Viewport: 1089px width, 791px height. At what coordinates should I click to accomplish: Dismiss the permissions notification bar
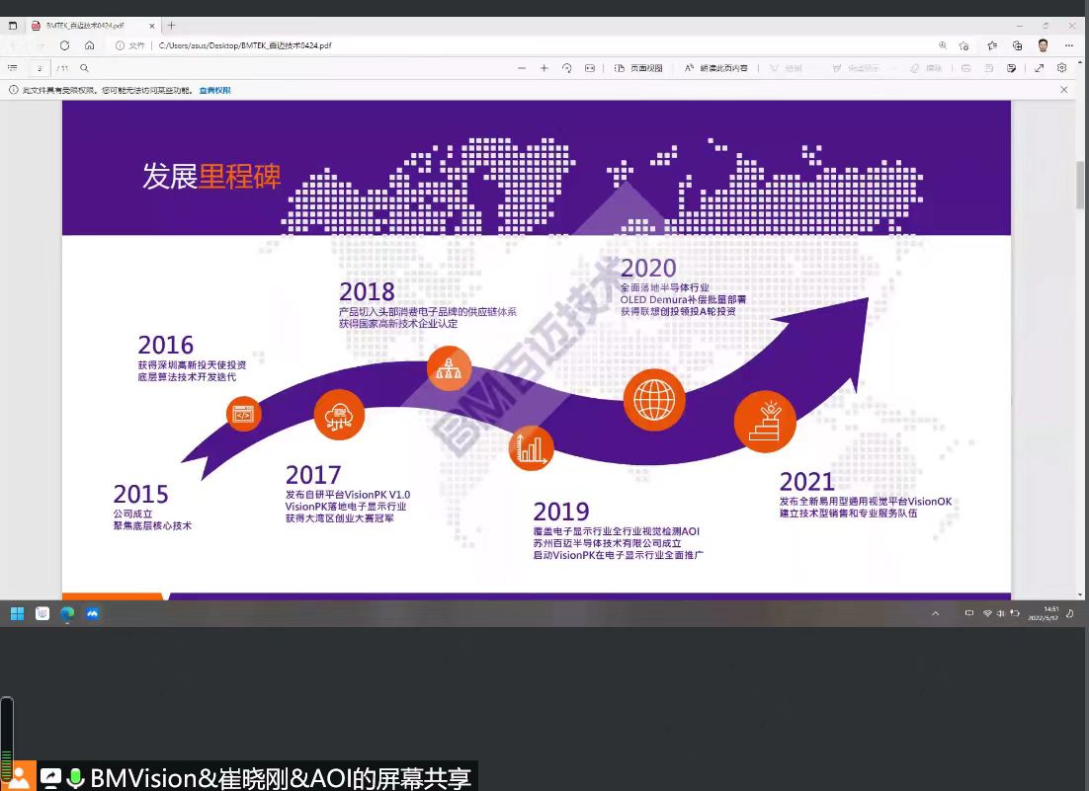1064,90
